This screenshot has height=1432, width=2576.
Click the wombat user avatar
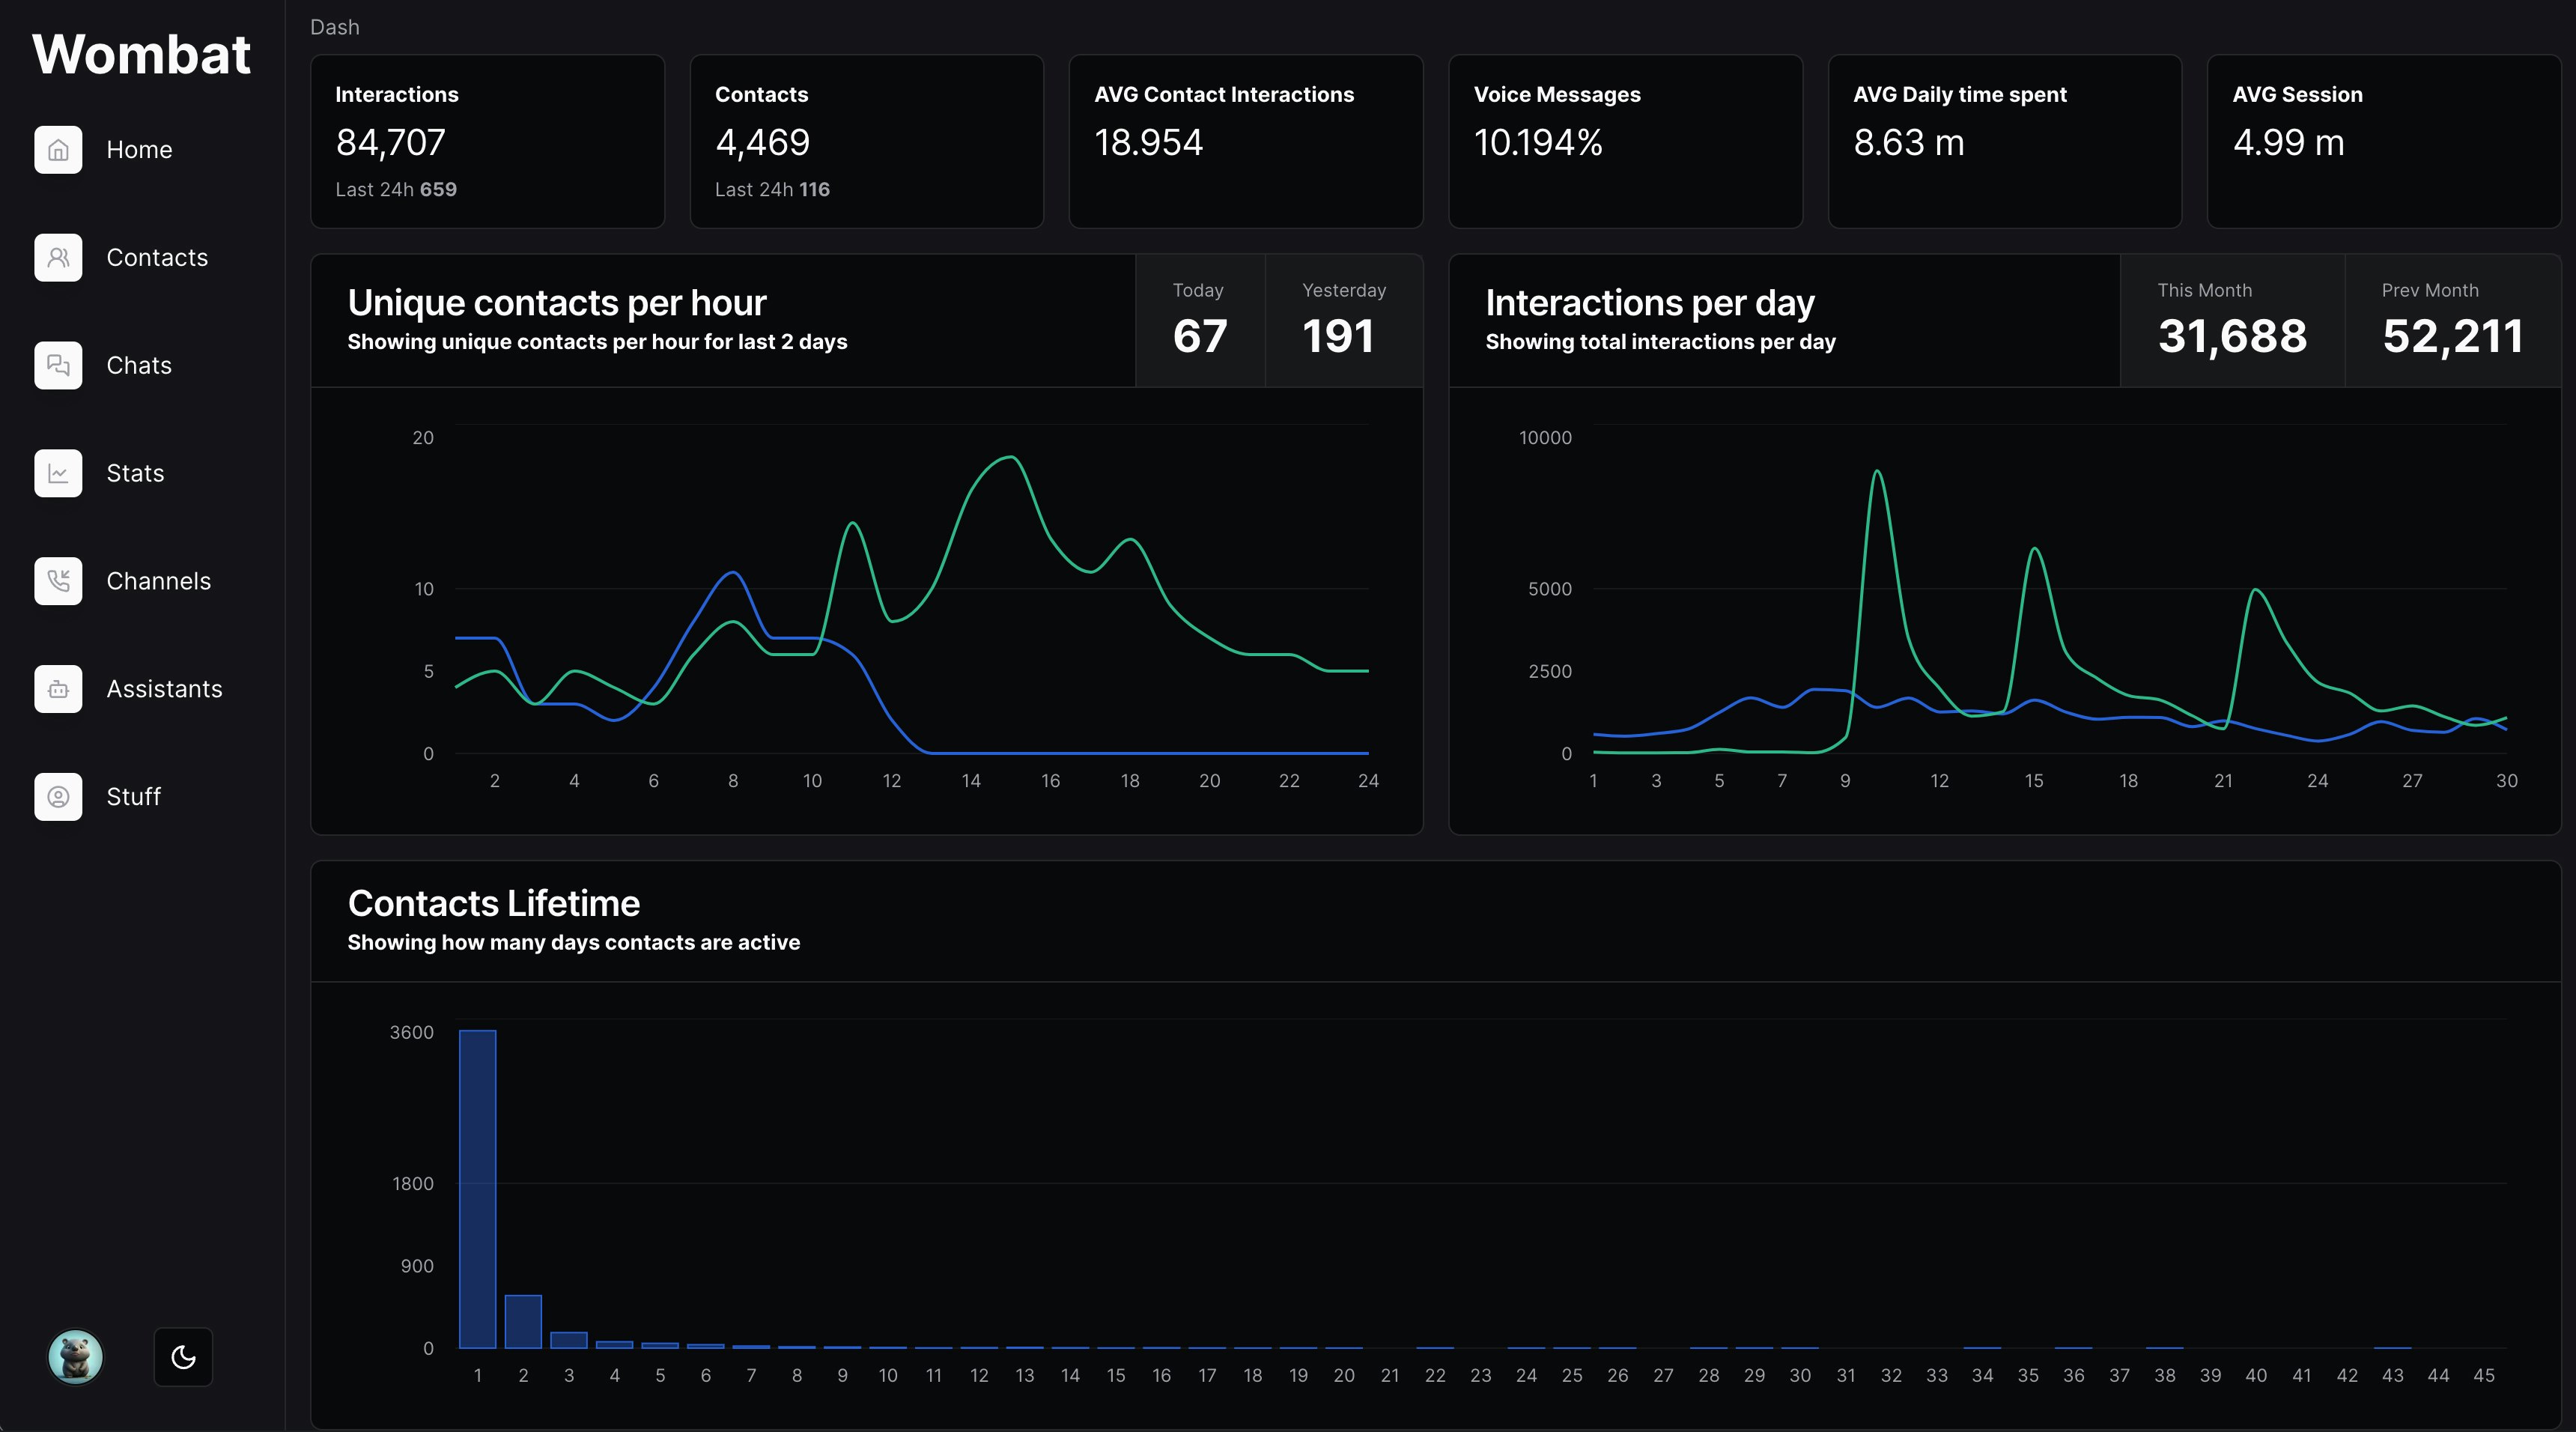[76, 1357]
